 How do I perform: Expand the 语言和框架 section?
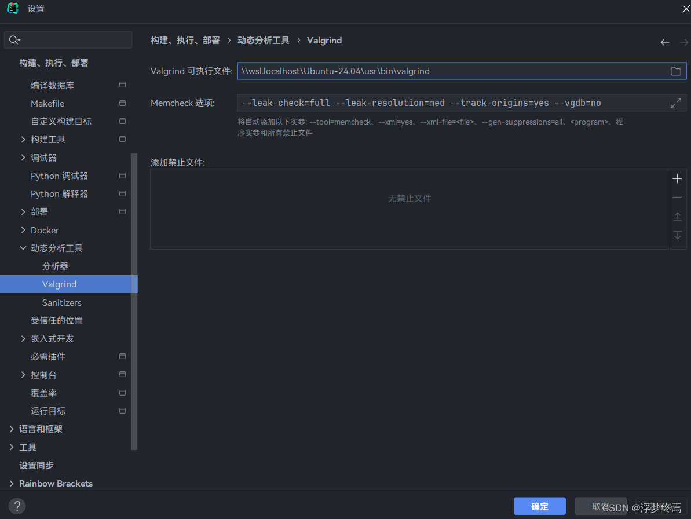tap(12, 429)
